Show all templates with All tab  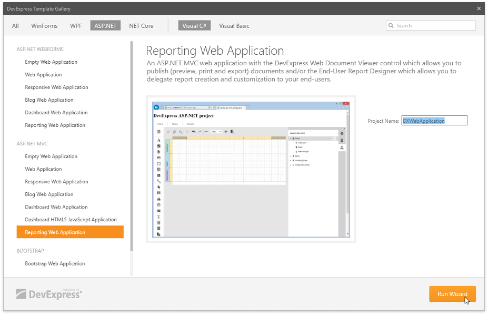coord(15,26)
